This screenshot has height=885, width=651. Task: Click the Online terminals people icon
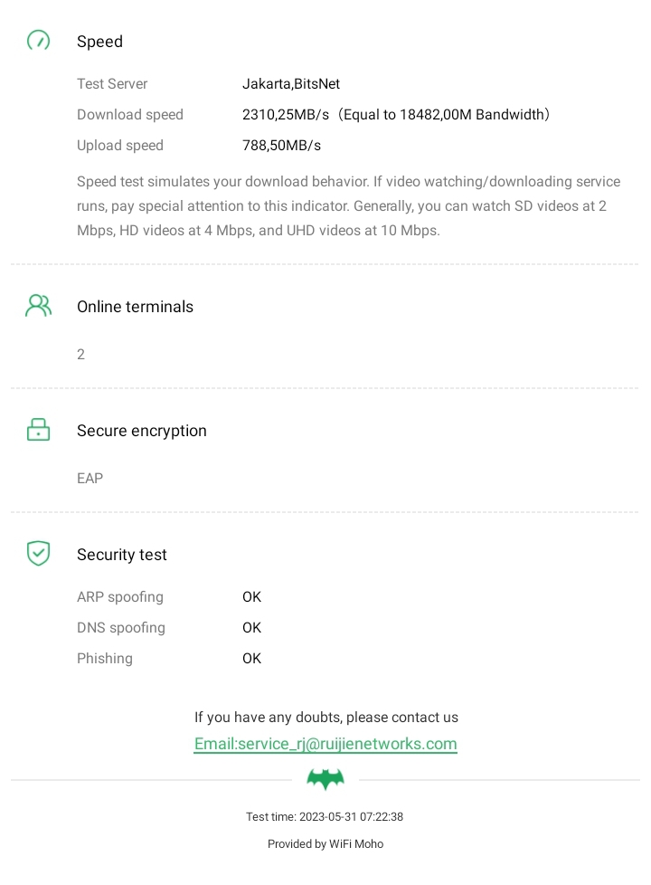38,306
